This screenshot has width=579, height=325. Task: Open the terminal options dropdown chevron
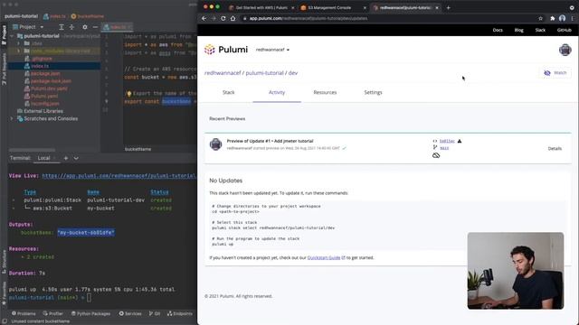pos(76,158)
